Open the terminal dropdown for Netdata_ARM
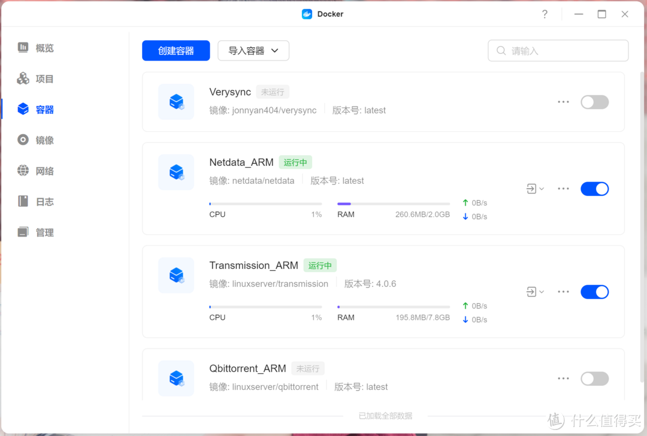This screenshot has width=647, height=436. pos(534,188)
